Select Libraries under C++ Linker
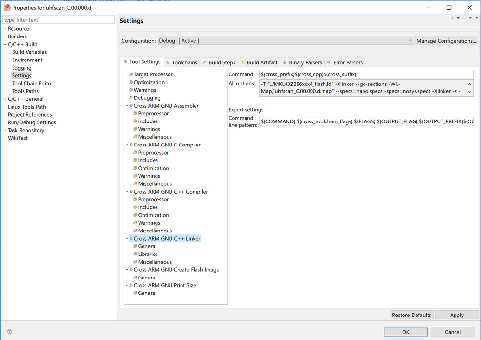Screen dimensions: 481x340 (148, 254)
